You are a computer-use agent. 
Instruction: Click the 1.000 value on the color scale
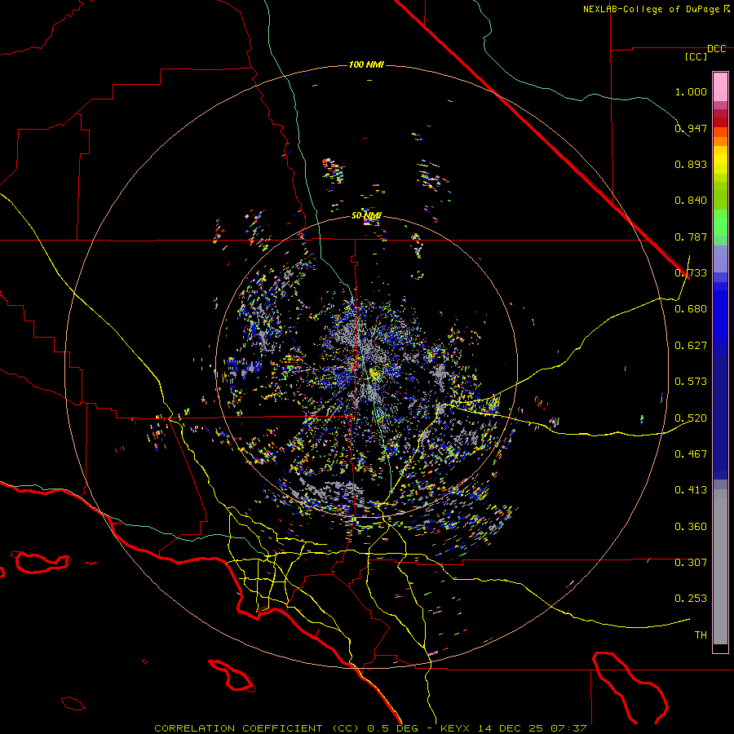pyautogui.click(x=691, y=91)
